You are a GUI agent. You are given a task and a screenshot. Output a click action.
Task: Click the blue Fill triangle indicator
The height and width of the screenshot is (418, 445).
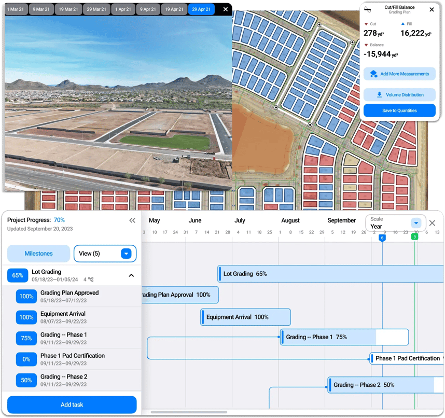(402, 23)
